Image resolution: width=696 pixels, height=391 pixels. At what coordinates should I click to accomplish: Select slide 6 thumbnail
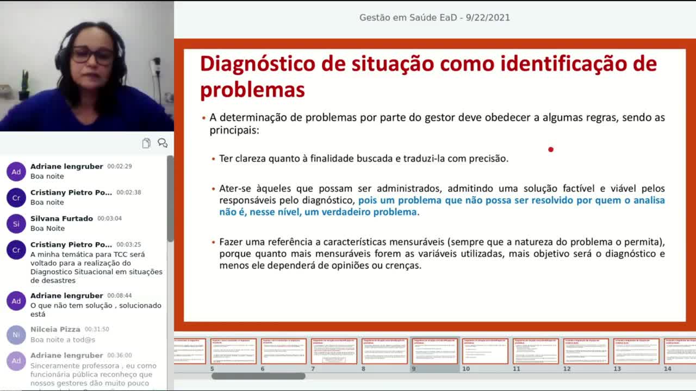pos(284,351)
